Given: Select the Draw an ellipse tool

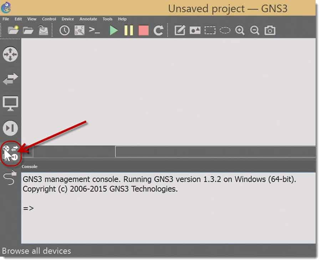Looking at the screenshot, I should [x=225, y=30].
